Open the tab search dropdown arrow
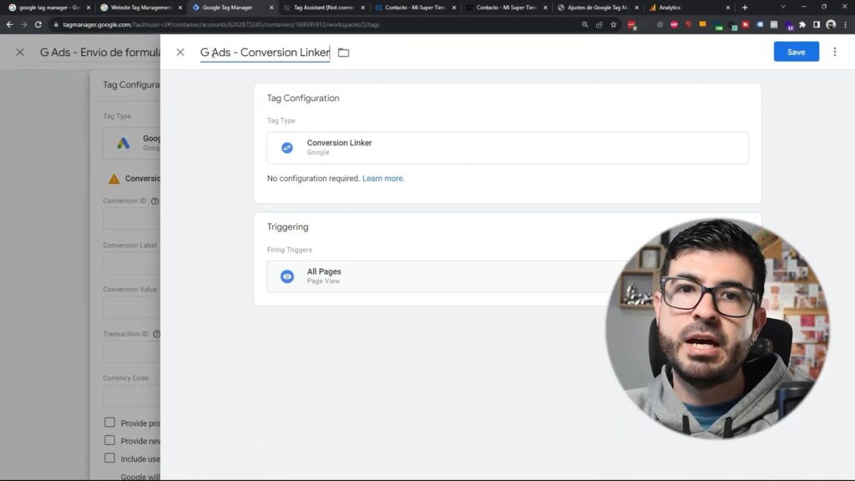 (x=783, y=7)
